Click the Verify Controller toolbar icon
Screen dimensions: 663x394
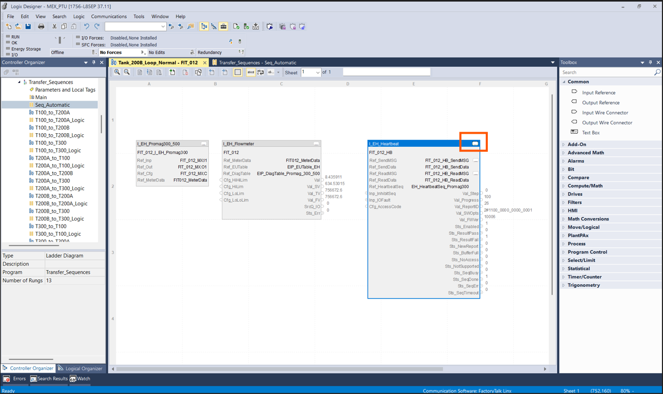click(246, 26)
